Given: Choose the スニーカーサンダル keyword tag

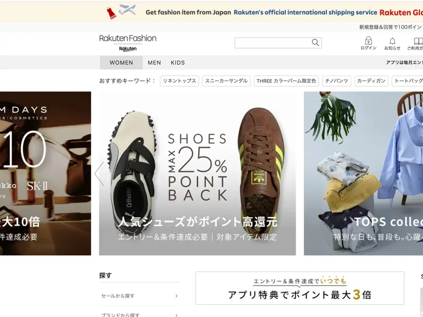Looking at the screenshot, I should [x=226, y=81].
